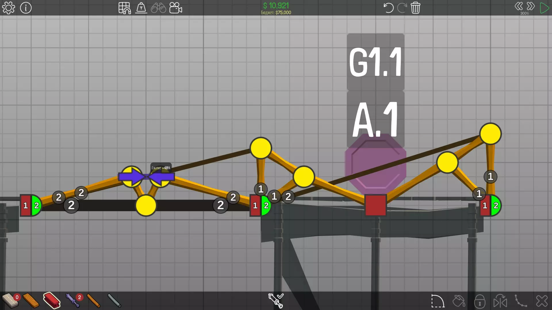
Task: Pick the steel cable material
Action: (114, 301)
